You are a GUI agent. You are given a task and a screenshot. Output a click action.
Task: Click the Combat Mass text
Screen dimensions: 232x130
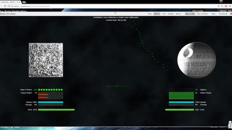point(116,20)
